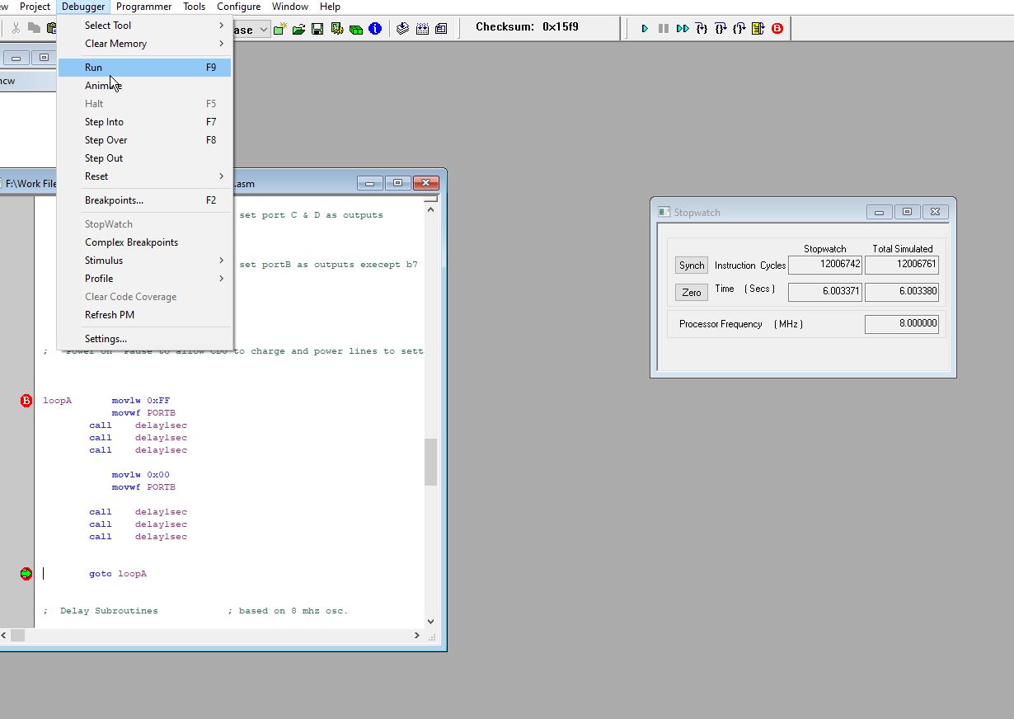
Task: Click the Halt pause icon in debug toolbar
Action: (663, 28)
